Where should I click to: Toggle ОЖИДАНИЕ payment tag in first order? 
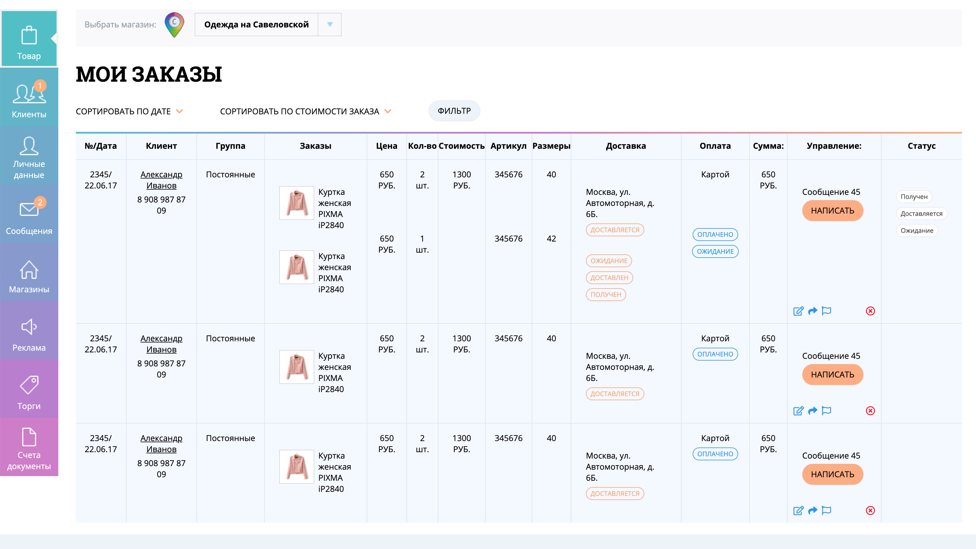pyautogui.click(x=715, y=251)
